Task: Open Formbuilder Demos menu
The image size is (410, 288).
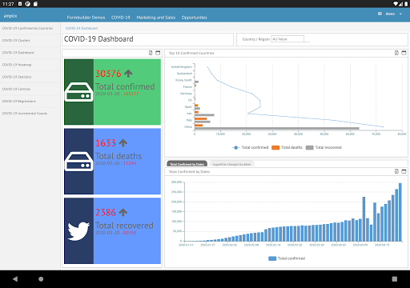Action: pyautogui.click(x=86, y=18)
